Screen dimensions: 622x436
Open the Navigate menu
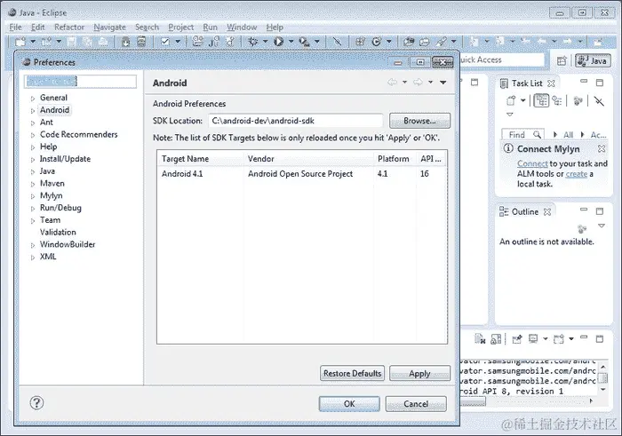point(109,27)
